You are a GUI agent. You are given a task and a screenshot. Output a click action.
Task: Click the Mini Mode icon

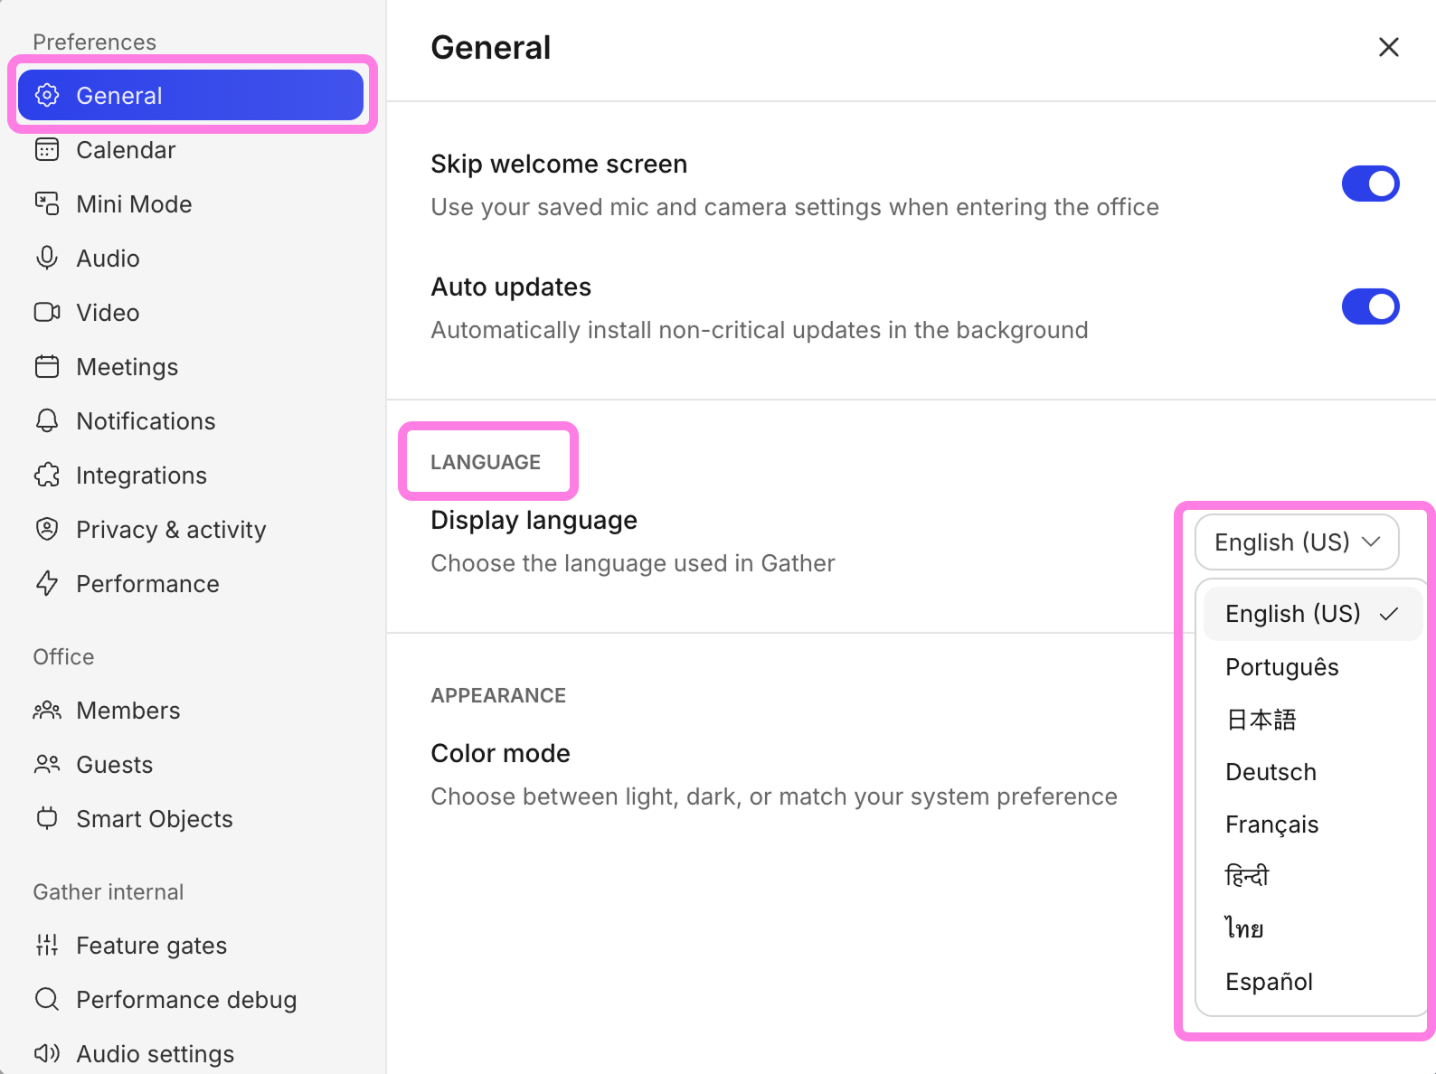[x=47, y=203]
